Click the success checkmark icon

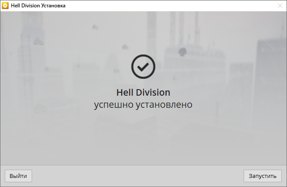tap(143, 67)
